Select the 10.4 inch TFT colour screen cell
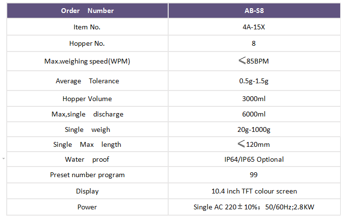The height and width of the screenshot is (219, 345). click(x=254, y=191)
